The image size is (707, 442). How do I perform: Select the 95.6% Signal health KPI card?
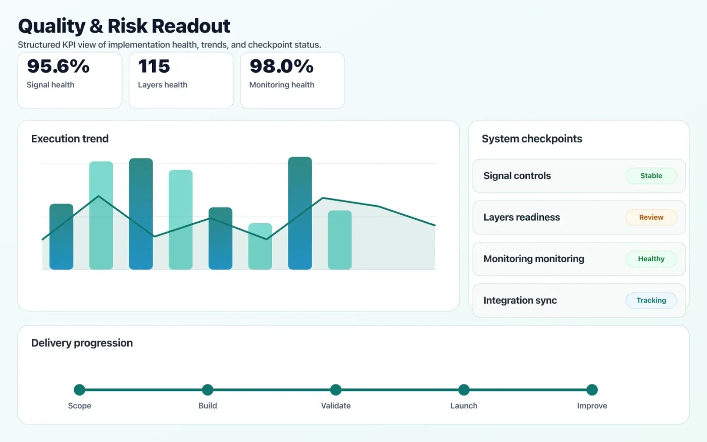pyautogui.click(x=70, y=80)
